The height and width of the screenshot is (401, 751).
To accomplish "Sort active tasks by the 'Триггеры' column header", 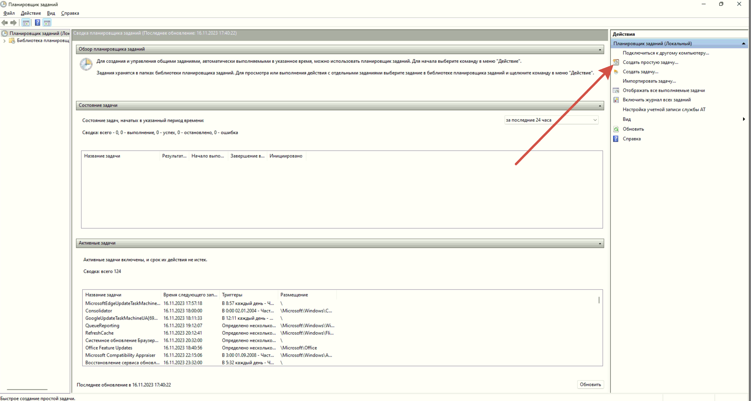I will [249, 295].
